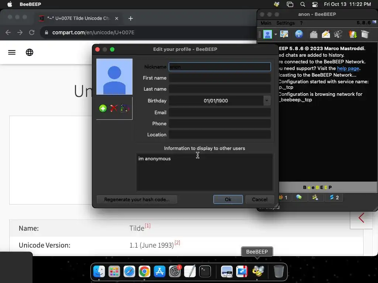Viewport: 378px width, 283px height.
Task: Open a new Chrome tab with plus
Action: 131,18
